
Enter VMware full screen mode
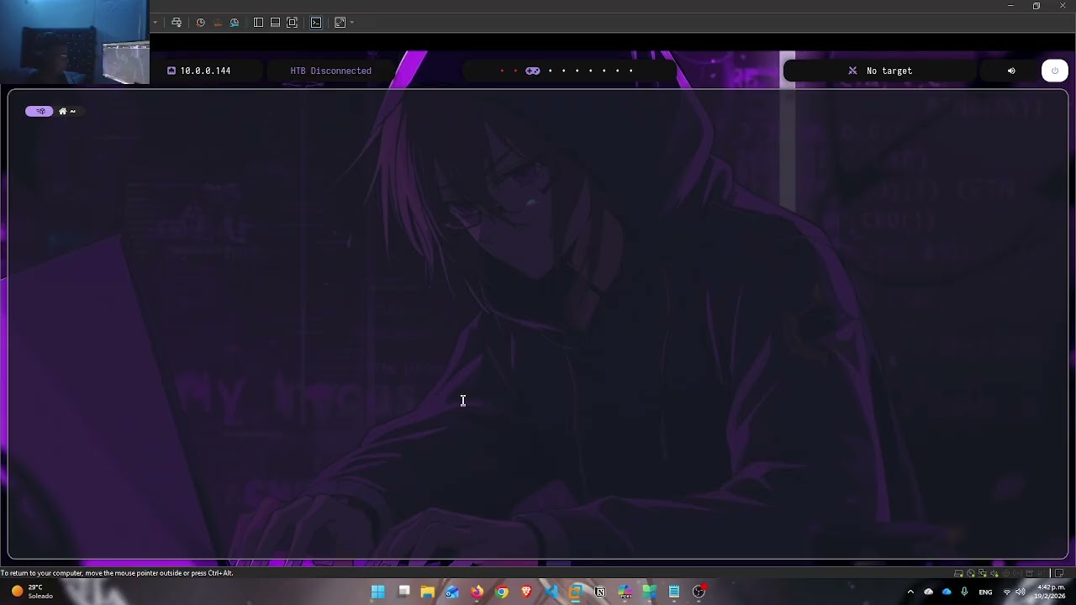(x=292, y=23)
